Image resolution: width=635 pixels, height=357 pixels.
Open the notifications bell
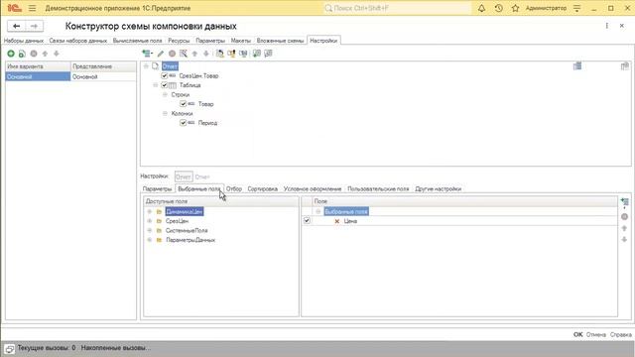481,8
